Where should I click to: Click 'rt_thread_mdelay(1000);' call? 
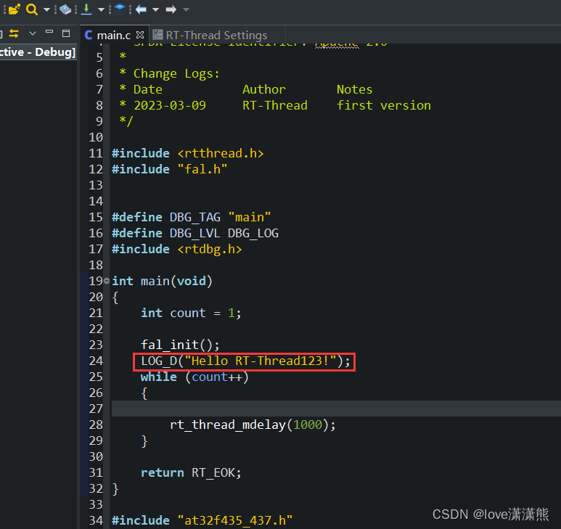pyautogui.click(x=253, y=425)
